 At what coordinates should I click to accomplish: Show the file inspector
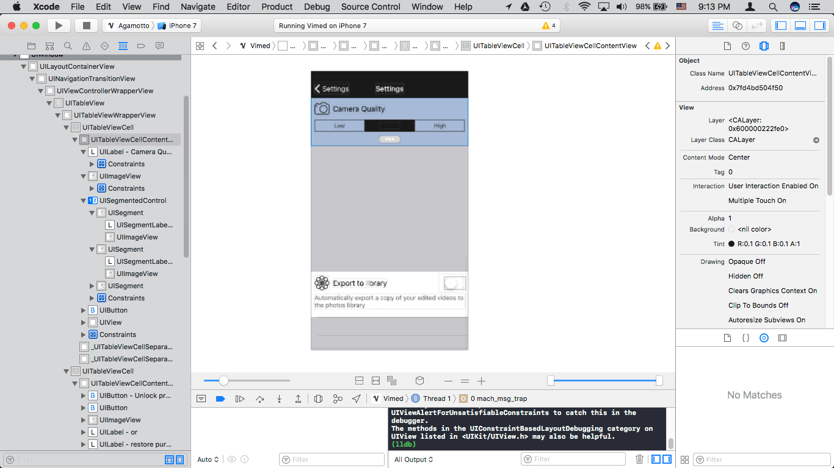click(727, 46)
